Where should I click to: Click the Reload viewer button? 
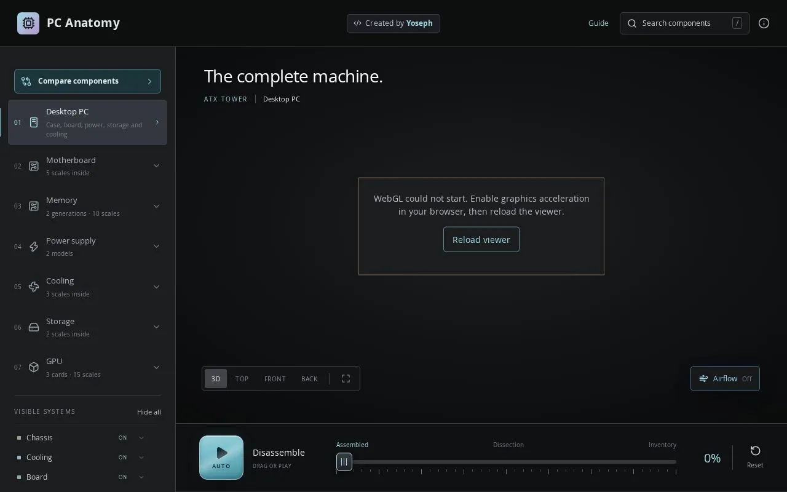click(x=481, y=239)
